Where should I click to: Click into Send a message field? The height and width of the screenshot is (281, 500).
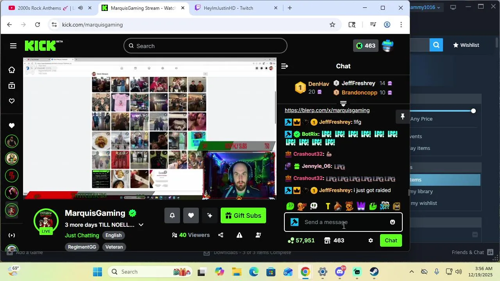[x=343, y=222]
